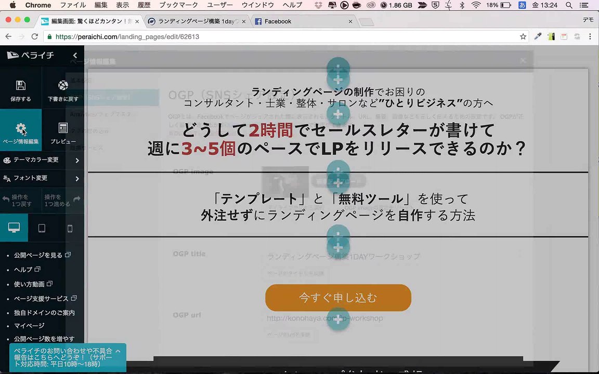Click the Dropbox menu bar icon
599x374 pixels.
[318, 5]
